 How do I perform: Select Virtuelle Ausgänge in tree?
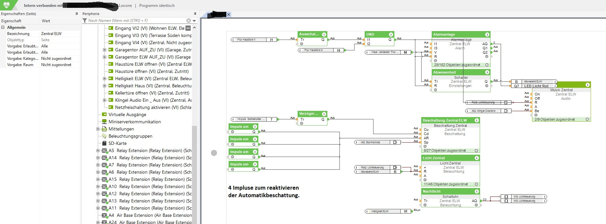127,114
